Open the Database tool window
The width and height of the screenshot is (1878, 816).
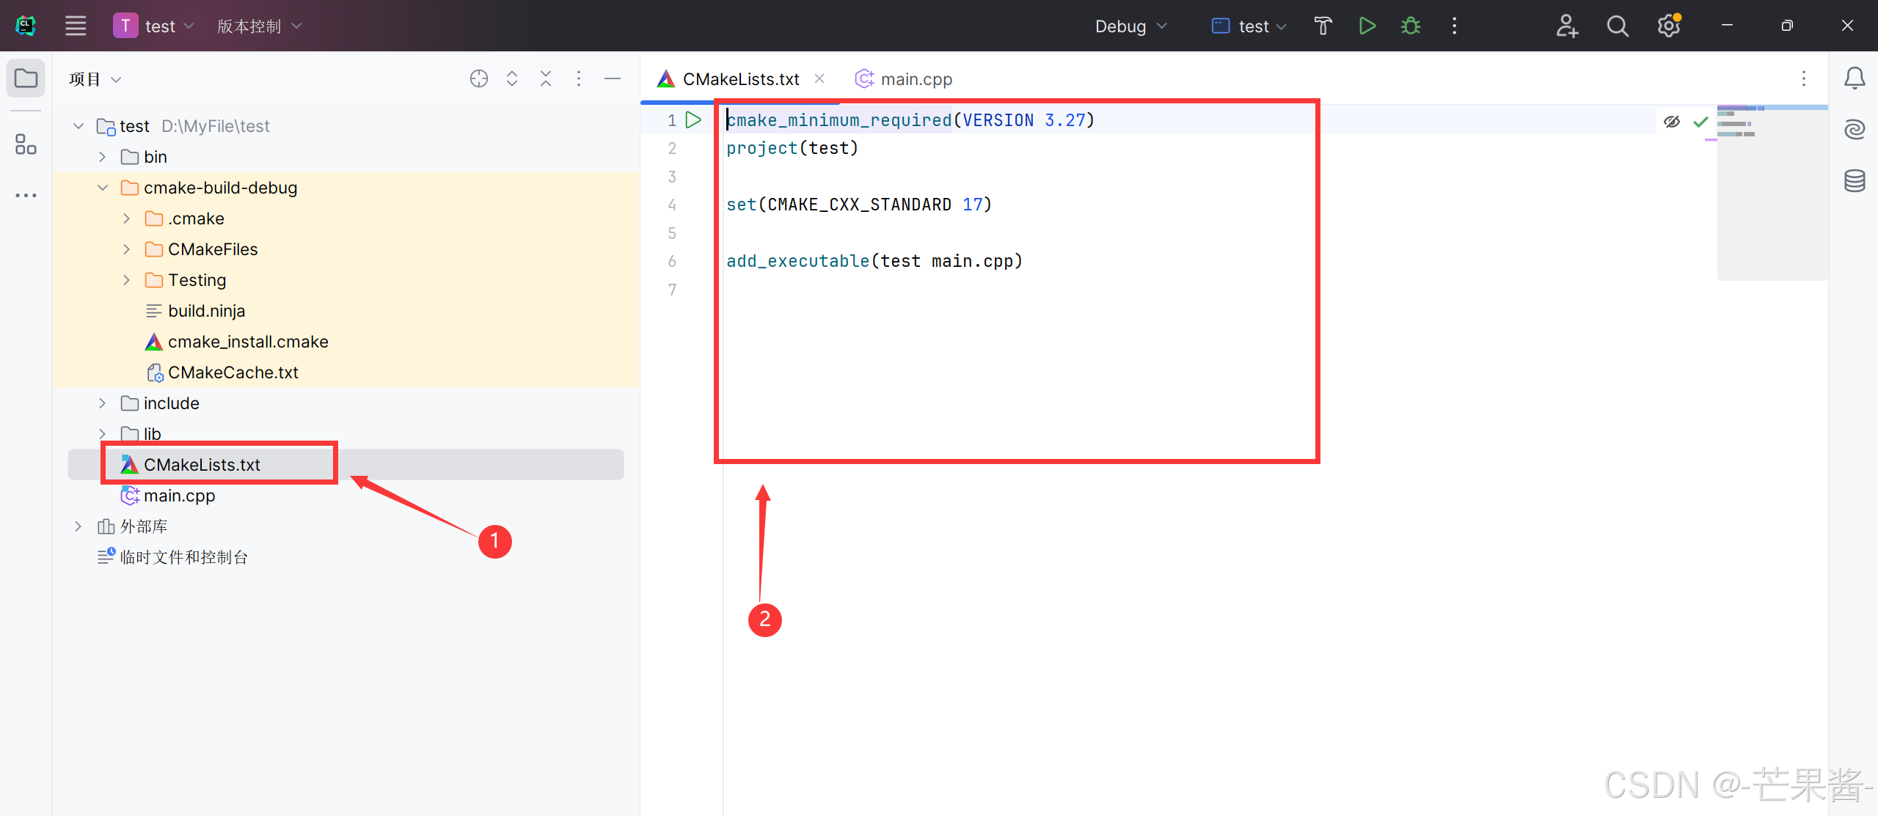coord(1855,180)
